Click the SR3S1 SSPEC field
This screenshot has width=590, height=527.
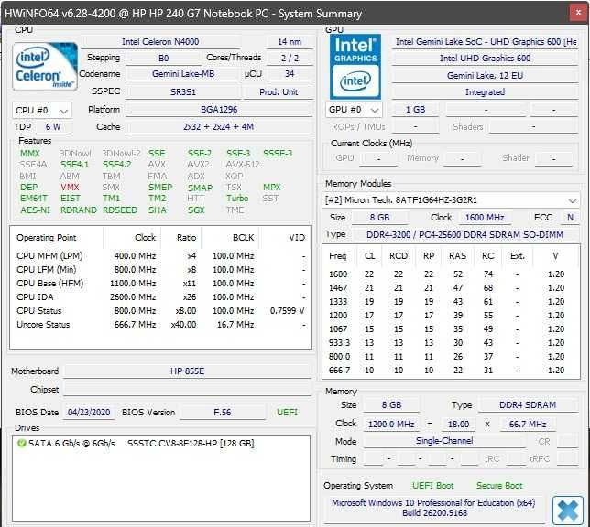pyautogui.click(x=183, y=92)
